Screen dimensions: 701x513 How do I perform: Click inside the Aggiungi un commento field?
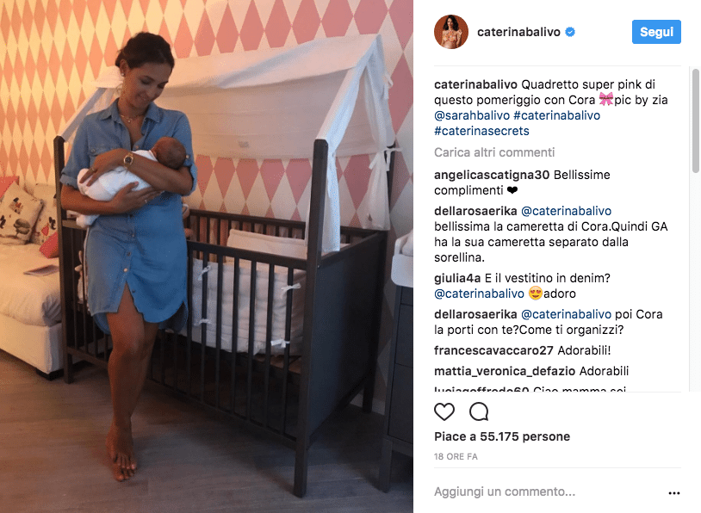[549, 491]
